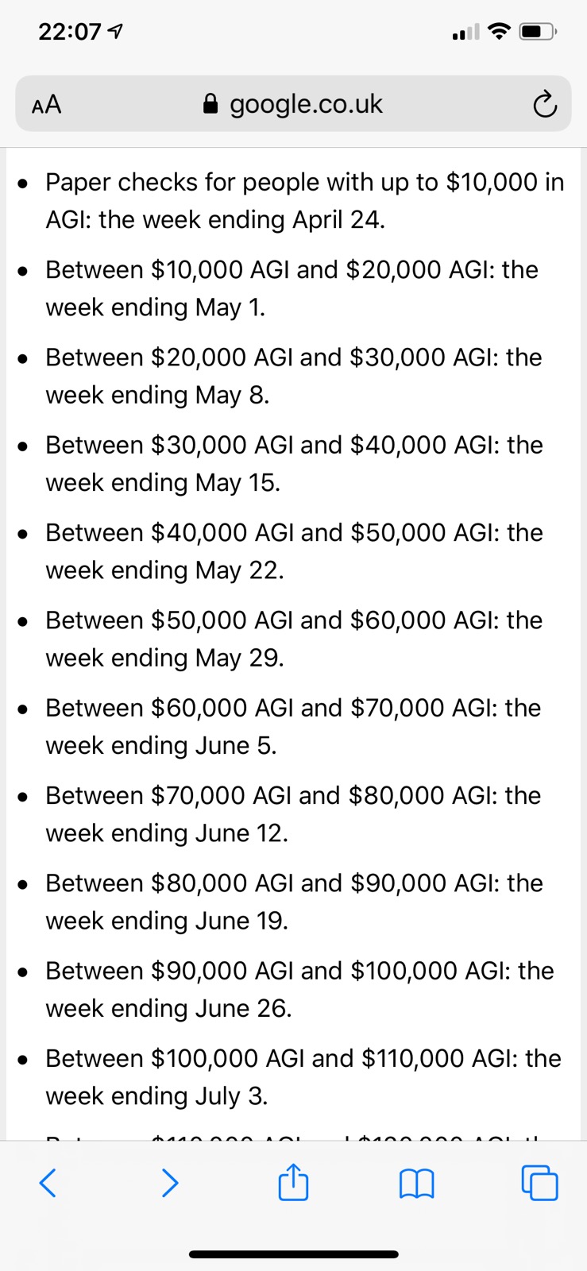Tap the $90,000 to $100,000 AGI entry
587x1271 pixels.
click(x=299, y=971)
